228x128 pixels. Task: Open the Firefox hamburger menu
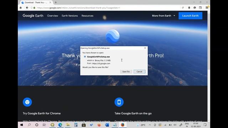click(x=207, y=8)
